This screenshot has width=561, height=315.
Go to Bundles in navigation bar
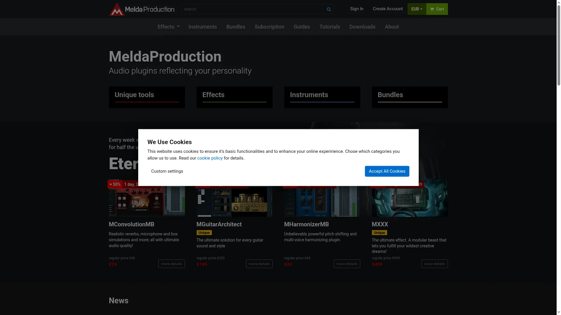(x=236, y=27)
